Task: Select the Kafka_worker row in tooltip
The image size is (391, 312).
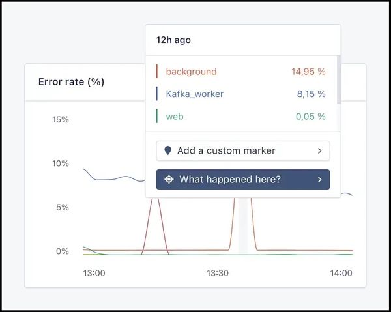Action: click(x=241, y=94)
